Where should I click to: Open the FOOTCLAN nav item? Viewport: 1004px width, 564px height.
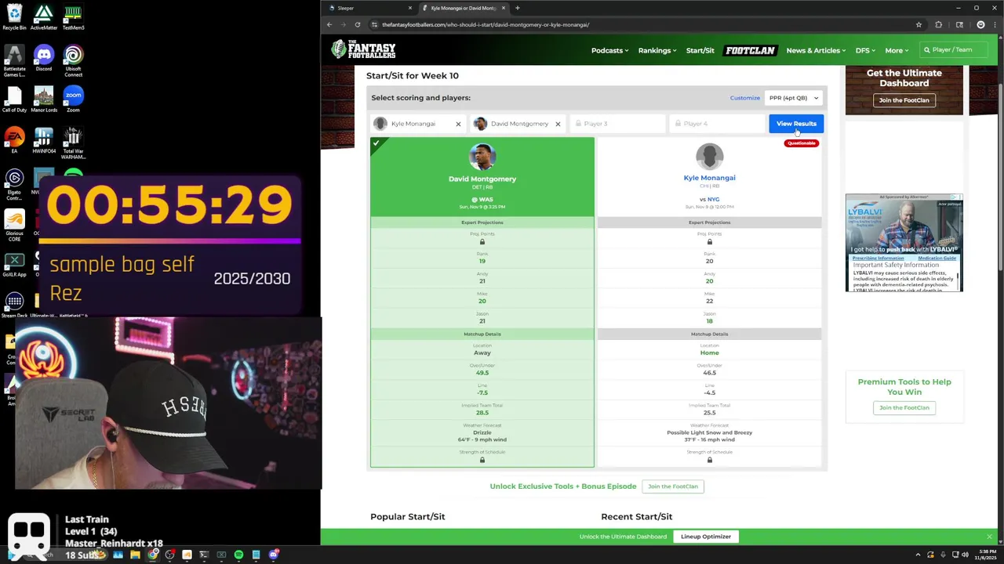750,50
